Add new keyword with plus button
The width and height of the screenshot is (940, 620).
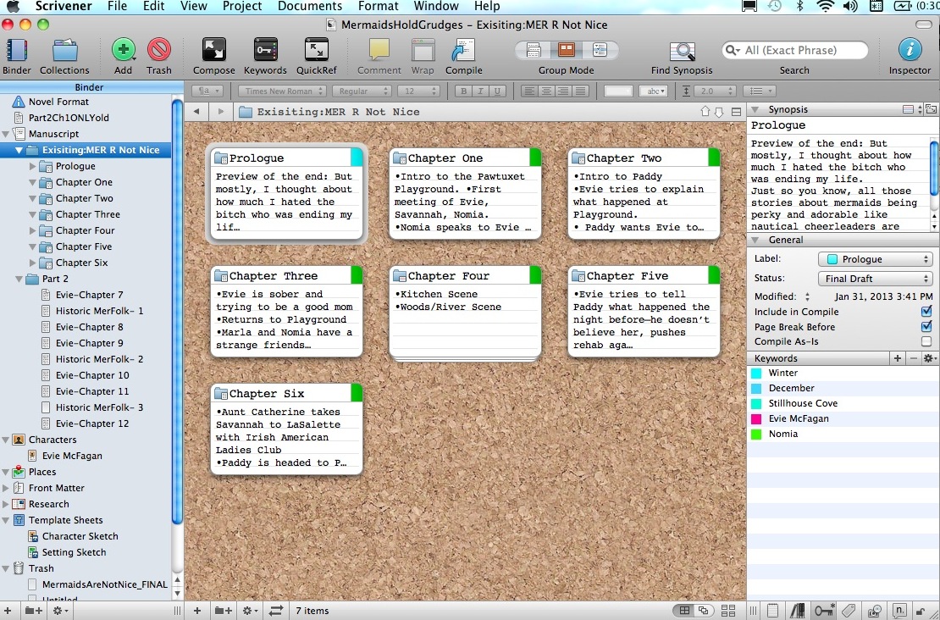click(898, 358)
